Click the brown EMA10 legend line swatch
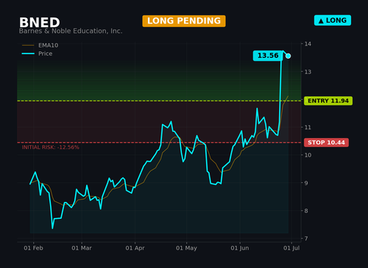 click(x=28, y=46)
